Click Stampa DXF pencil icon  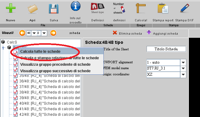tap(185, 8)
